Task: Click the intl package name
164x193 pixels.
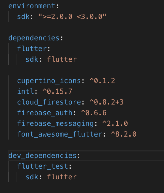Action: tap(25, 91)
